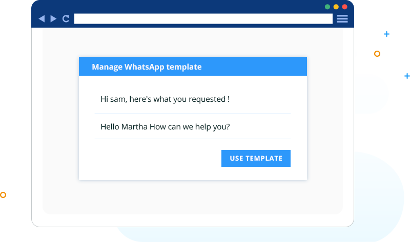Click the browser back arrow
This screenshot has height=242, width=410.
(x=42, y=19)
